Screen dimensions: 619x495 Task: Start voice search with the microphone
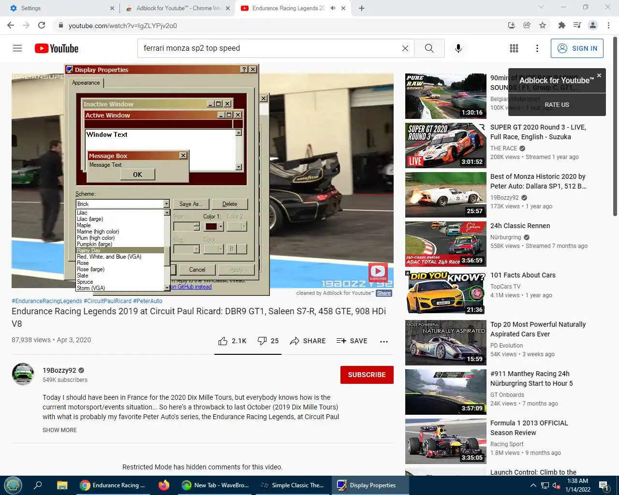point(458,48)
